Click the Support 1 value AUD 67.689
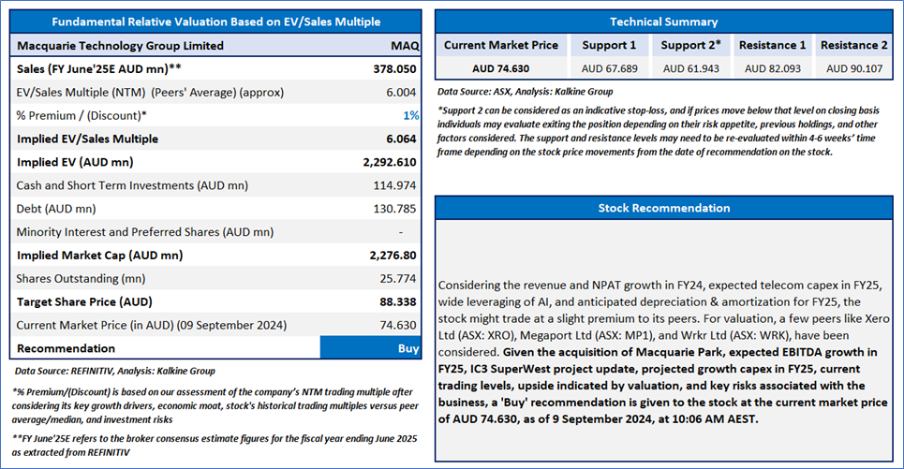Image resolution: width=904 pixels, height=469 pixels. click(x=610, y=68)
